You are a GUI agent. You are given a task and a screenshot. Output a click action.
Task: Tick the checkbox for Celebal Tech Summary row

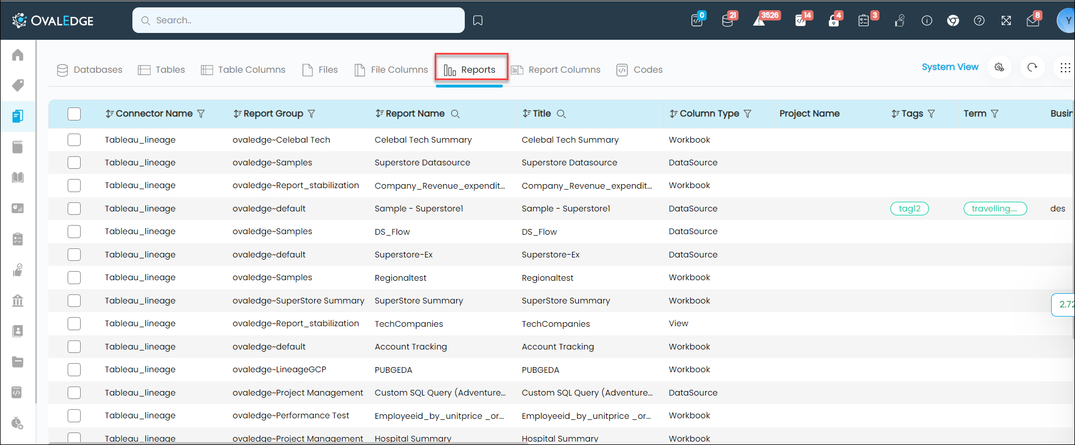74,140
